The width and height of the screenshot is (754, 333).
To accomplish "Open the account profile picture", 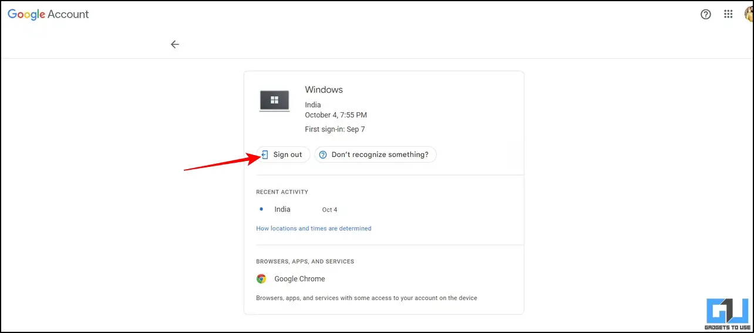I will 748,15.
